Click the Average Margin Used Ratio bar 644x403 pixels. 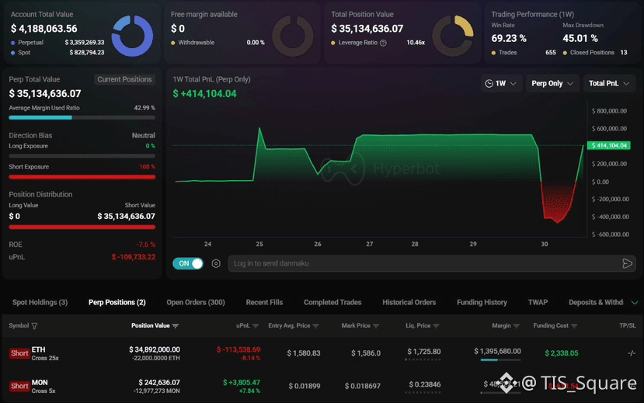click(x=82, y=117)
